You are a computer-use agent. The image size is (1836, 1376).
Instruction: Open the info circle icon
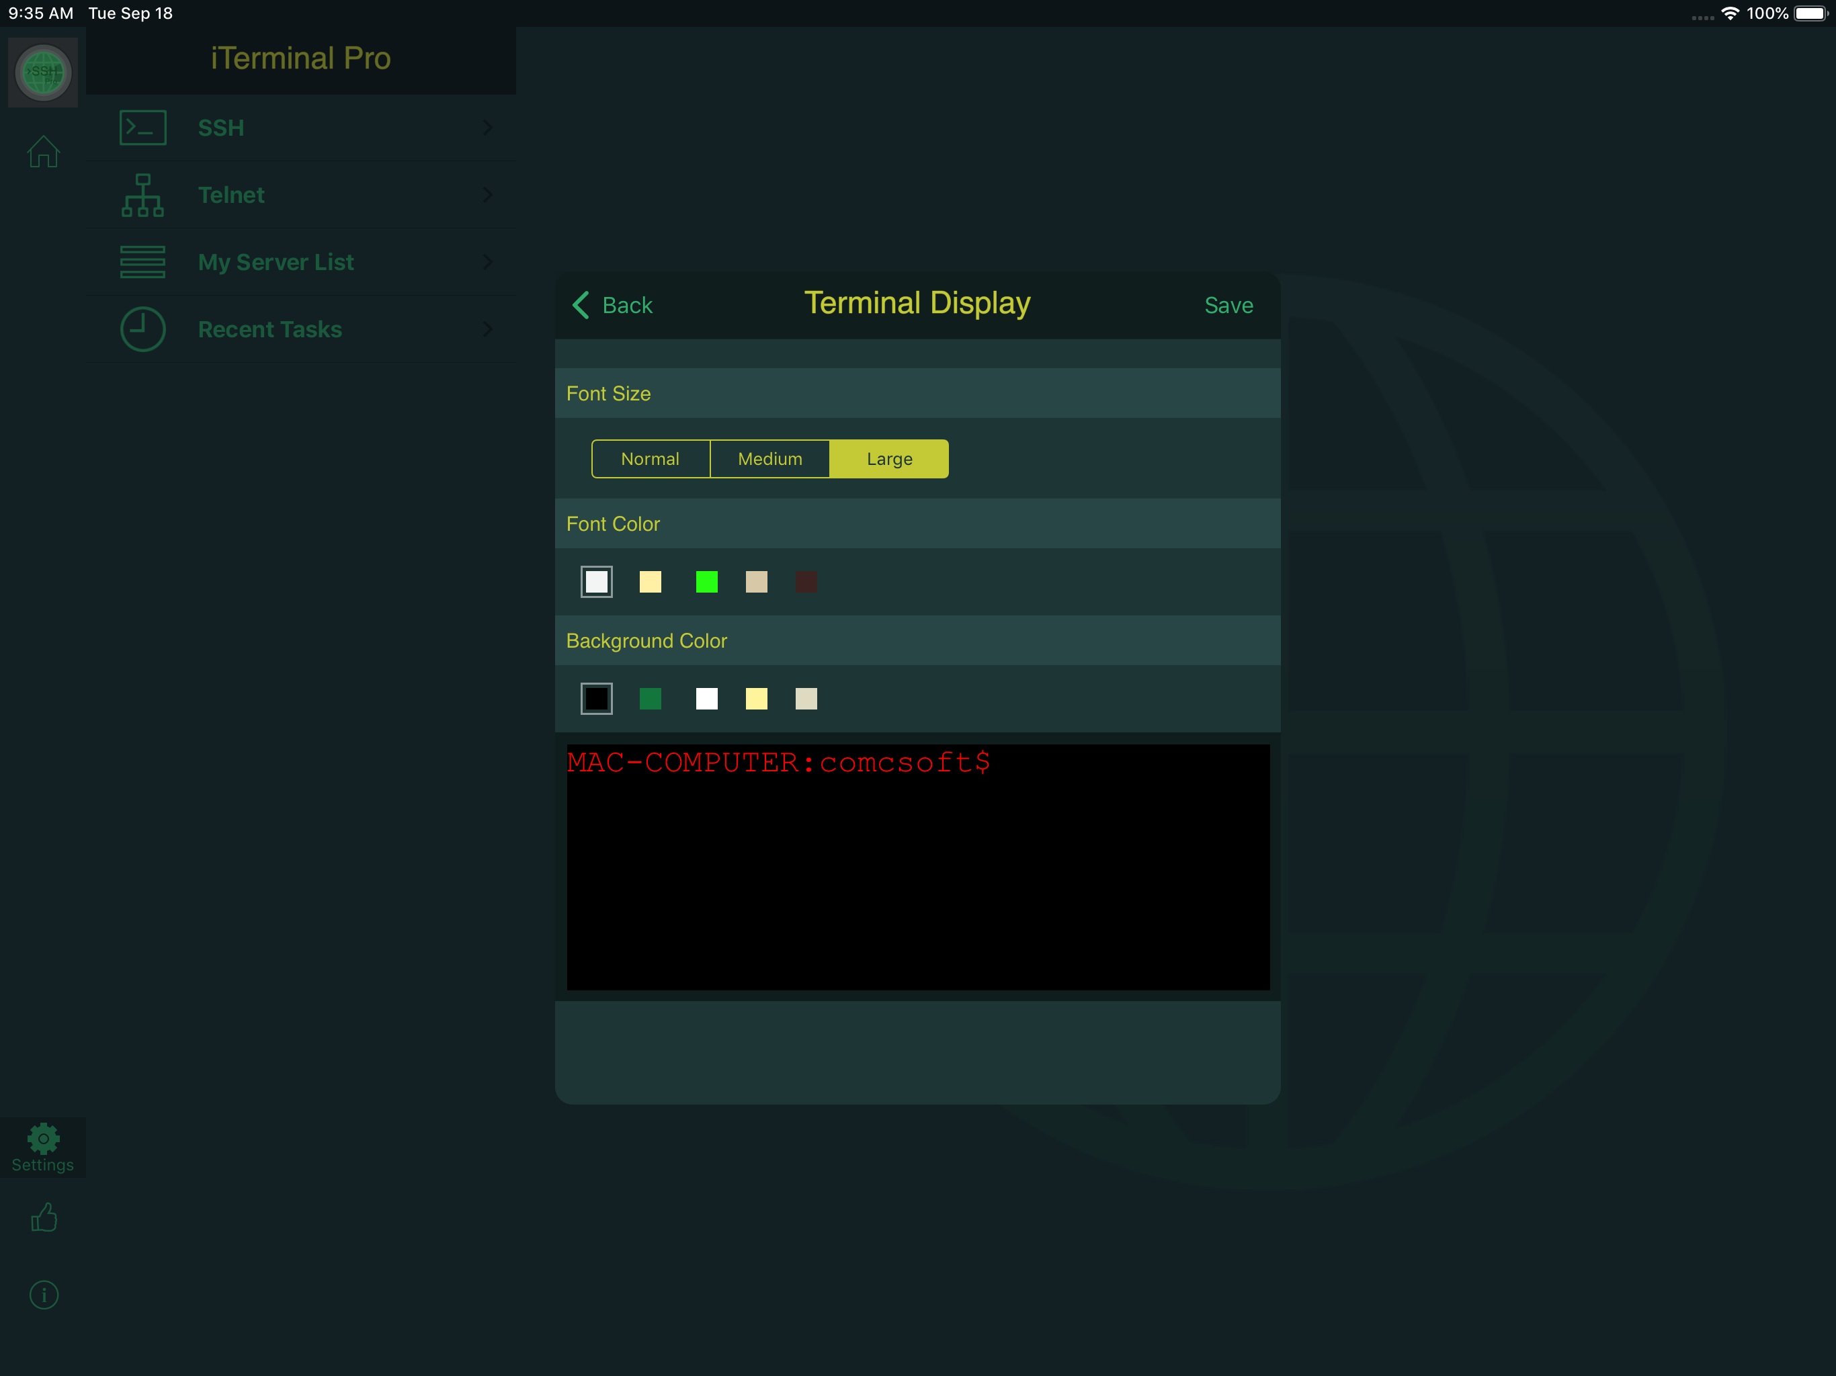(43, 1295)
